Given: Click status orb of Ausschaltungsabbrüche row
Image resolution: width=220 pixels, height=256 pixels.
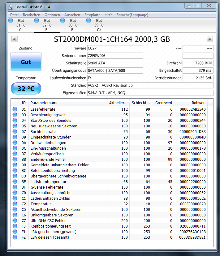Looking at the screenshot, I should point(15,193).
